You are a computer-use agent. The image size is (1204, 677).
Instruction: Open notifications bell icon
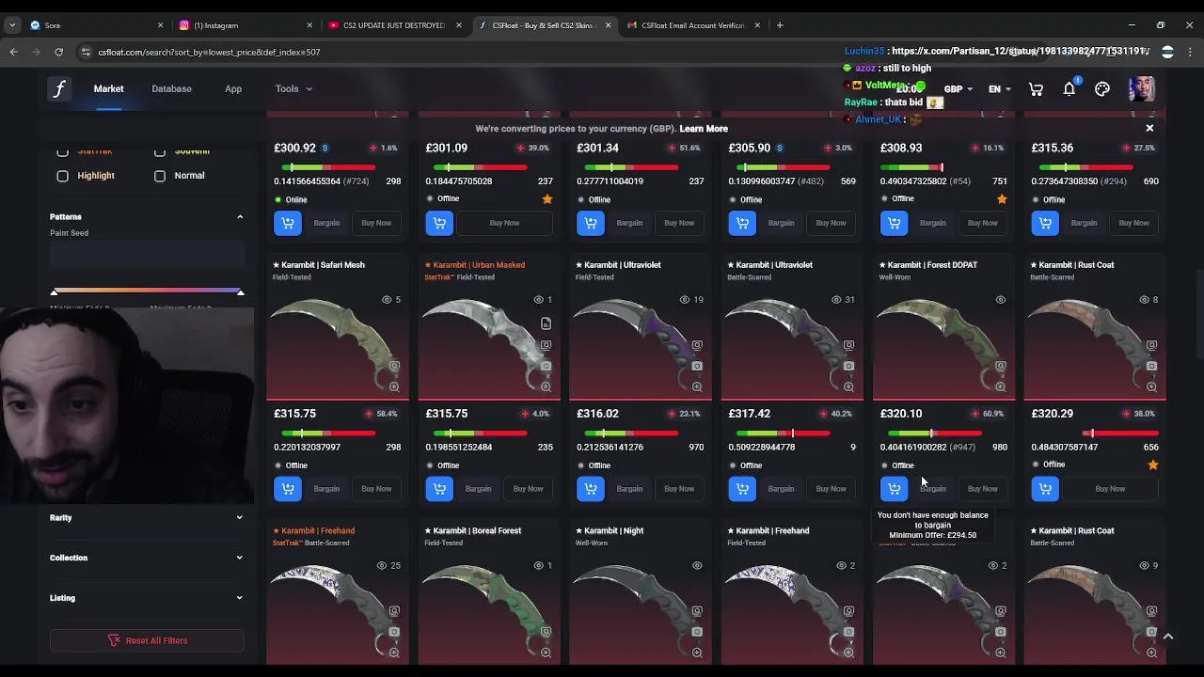point(1069,89)
